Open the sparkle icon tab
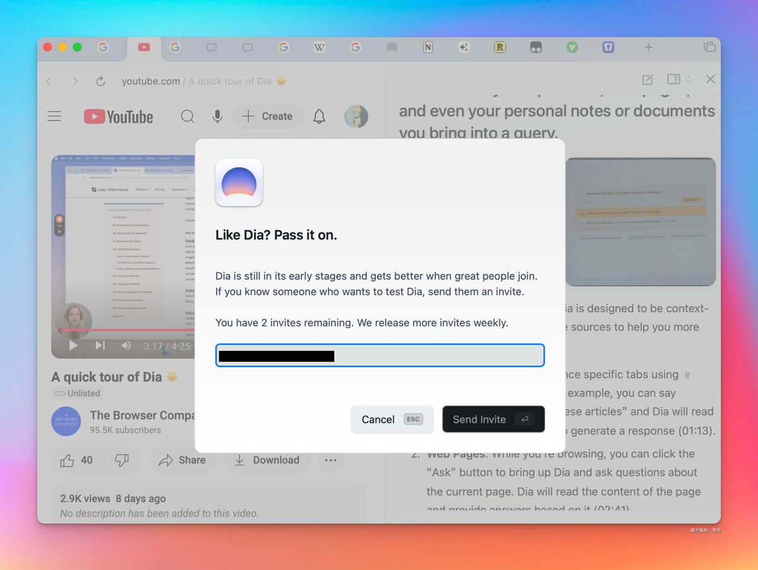 point(464,47)
